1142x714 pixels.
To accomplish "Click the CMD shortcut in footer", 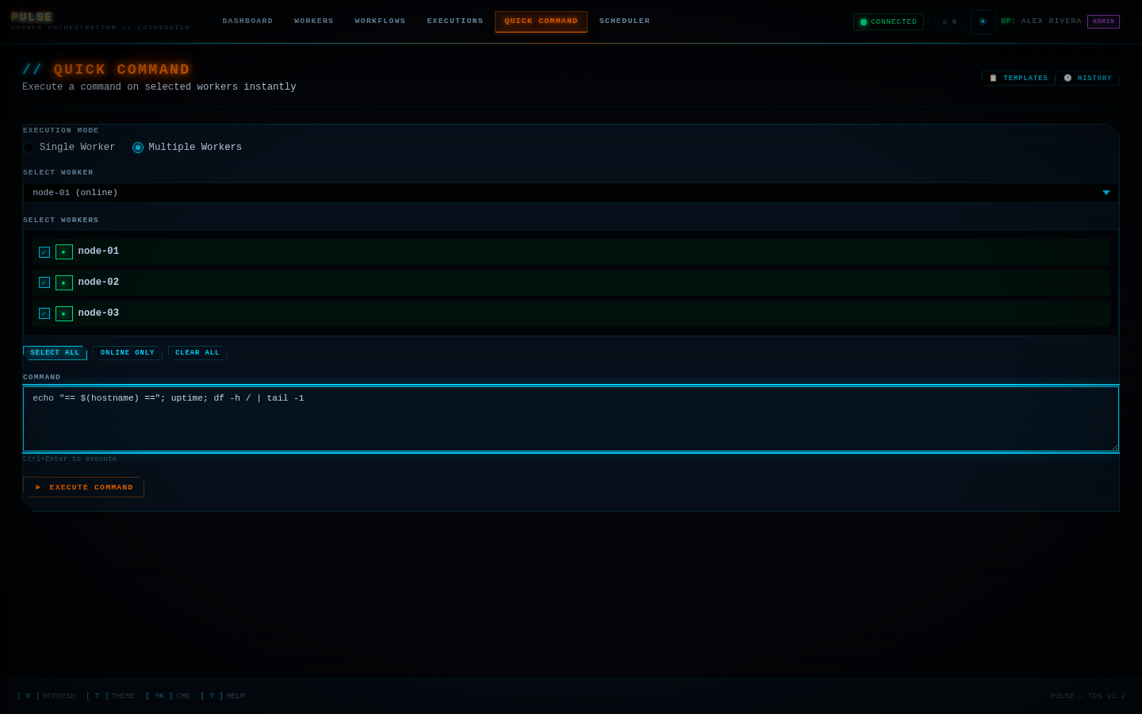I will tap(167, 697).
